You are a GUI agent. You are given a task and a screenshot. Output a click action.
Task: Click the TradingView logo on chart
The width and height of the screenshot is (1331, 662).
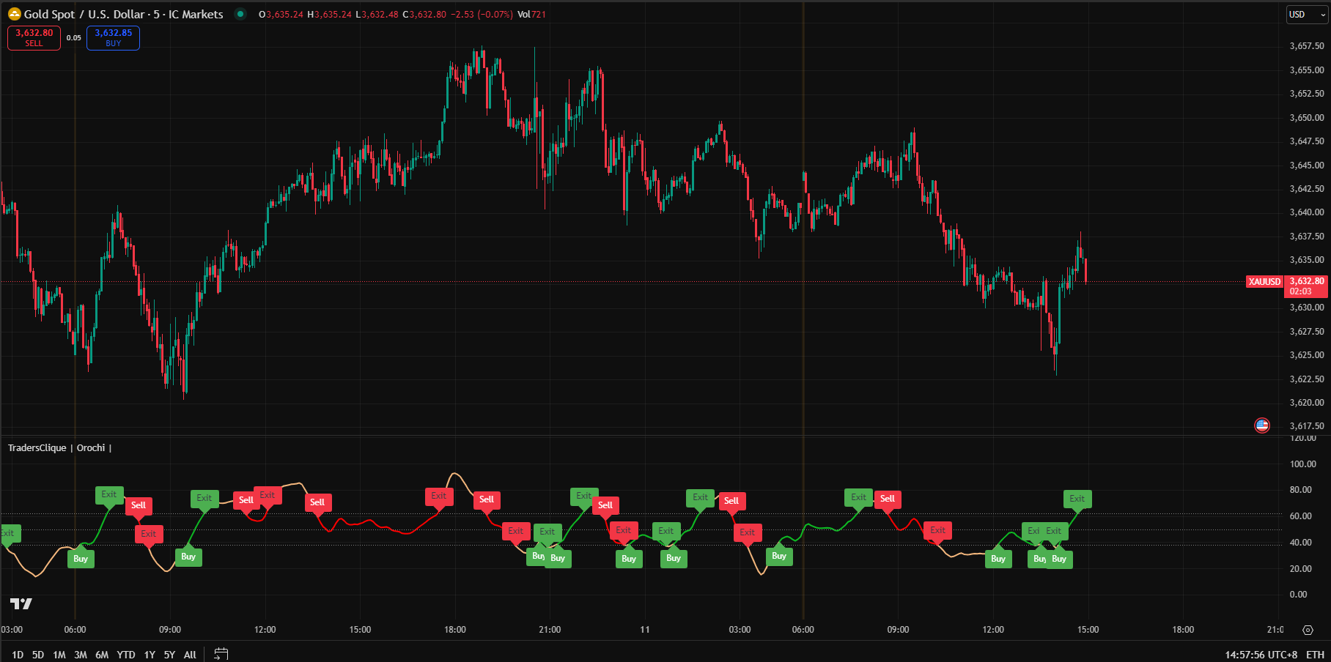21,603
